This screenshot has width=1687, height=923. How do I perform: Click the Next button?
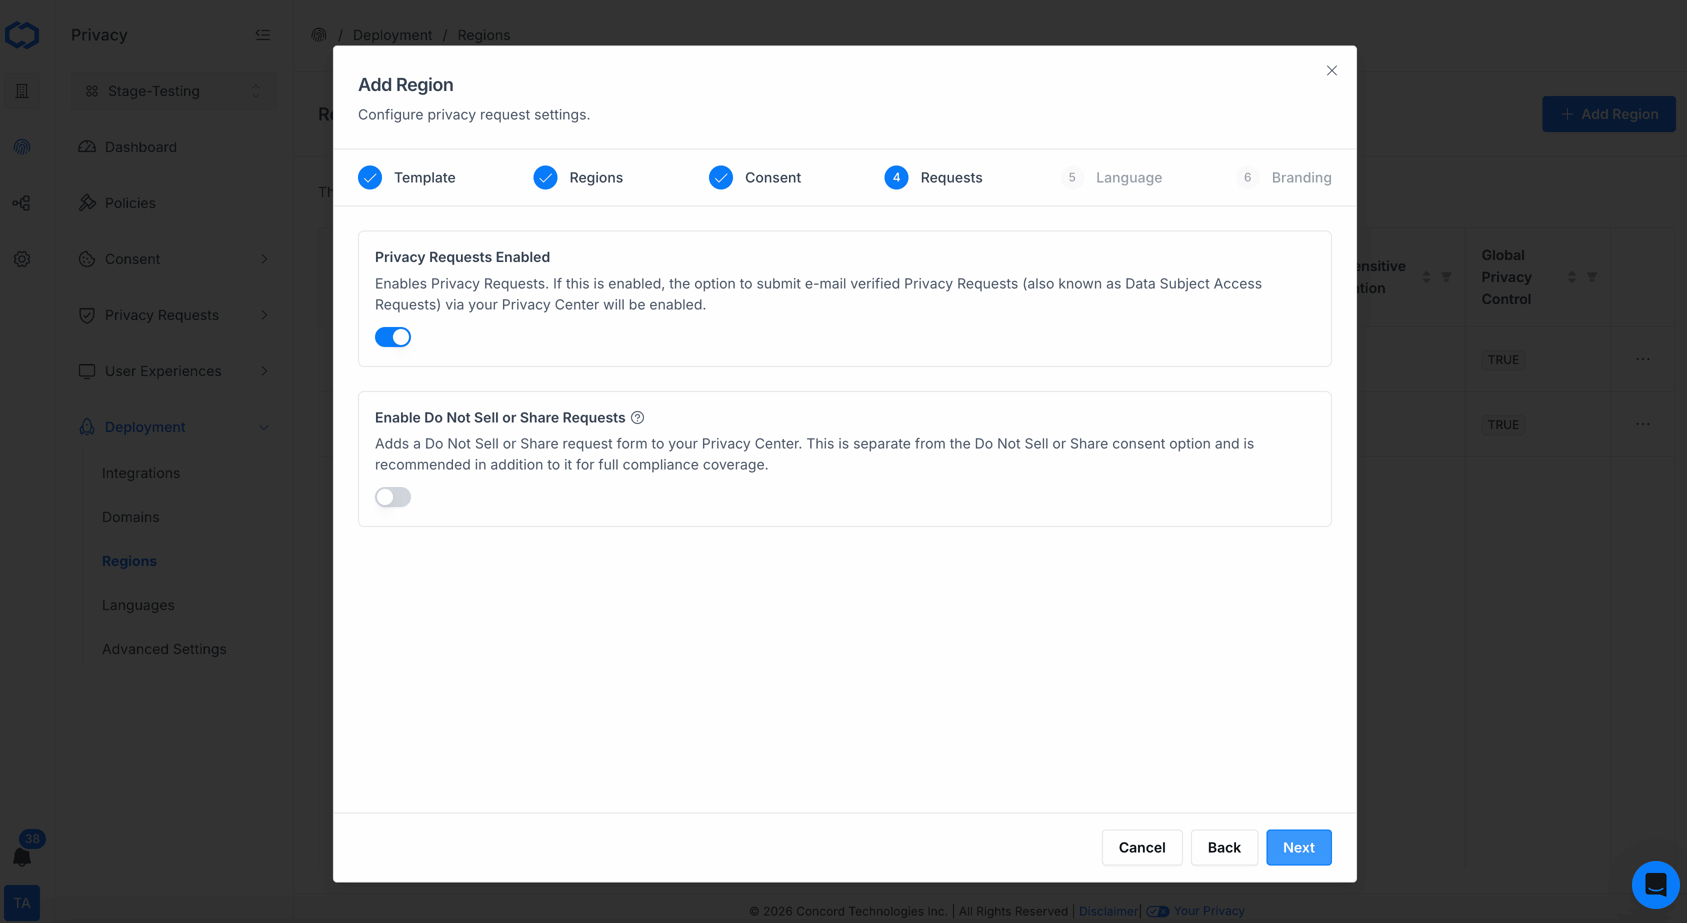[1298, 847]
